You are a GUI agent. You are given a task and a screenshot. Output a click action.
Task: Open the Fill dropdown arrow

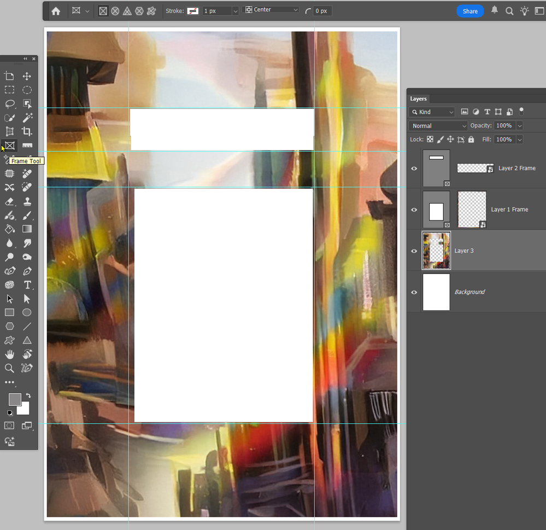520,139
